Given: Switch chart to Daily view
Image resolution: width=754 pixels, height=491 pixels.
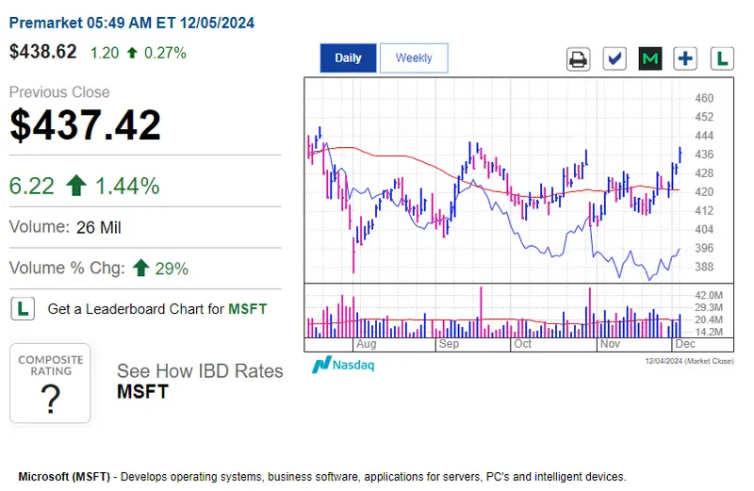Looking at the screenshot, I should coord(348,58).
